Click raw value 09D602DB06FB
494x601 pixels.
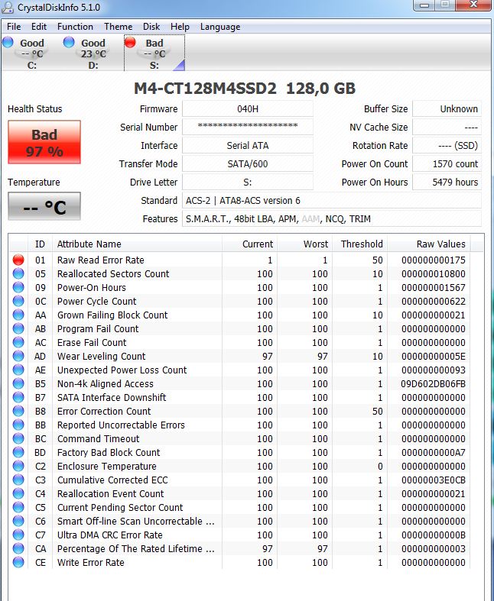coord(433,383)
